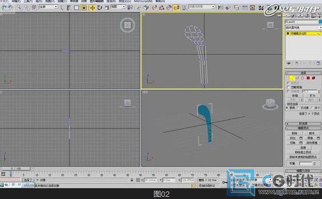Viewport: 322px width, 199px height.
Task: Click Configure Modifier Sets icon
Action: point(319,63)
